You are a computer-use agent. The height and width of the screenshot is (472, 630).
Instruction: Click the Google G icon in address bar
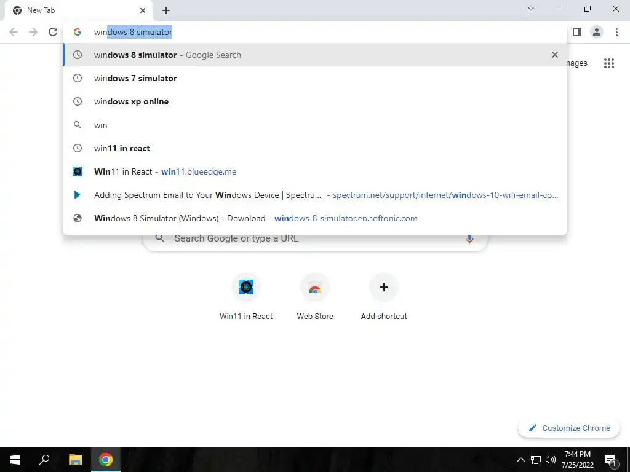point(77,32)
